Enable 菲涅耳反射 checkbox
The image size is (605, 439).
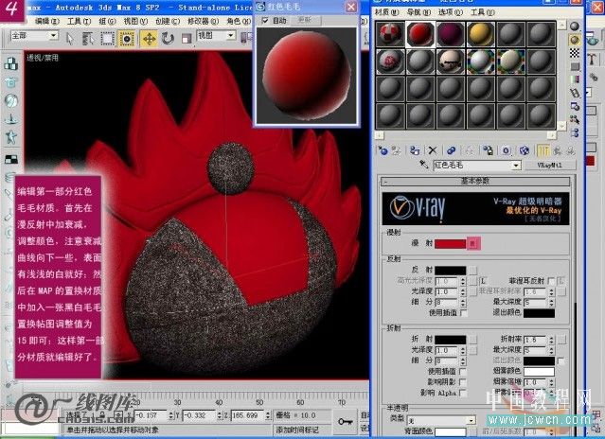pos(551,281)
